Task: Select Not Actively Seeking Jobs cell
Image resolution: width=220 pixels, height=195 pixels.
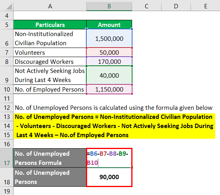Action: (x=50, y=75)
